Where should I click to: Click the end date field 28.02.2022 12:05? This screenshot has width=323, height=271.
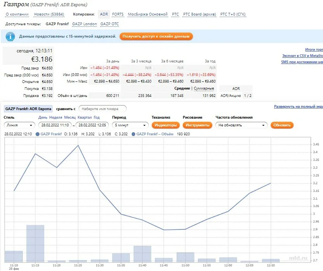coord(92,125)
